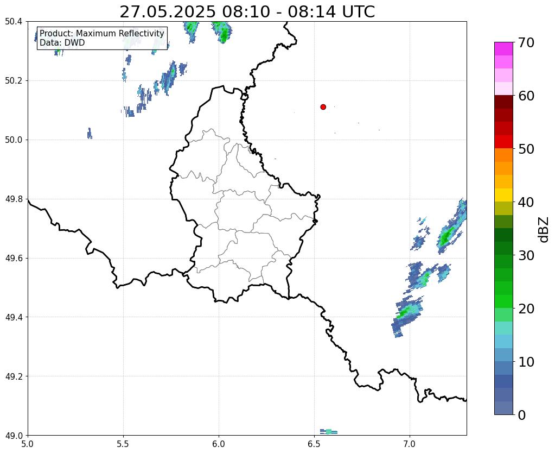Viewport: 555px width, 453px height.
Task: Click the 40 tick label on colorbar
Action: (x=526, y=202)
